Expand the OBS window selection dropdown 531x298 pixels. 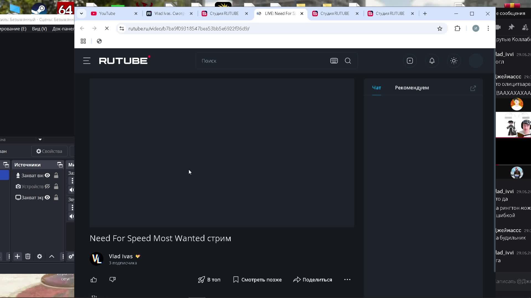40,140
